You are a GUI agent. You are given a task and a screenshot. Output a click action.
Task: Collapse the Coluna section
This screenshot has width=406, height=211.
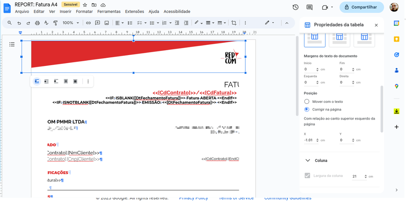(x=308, y=160)
